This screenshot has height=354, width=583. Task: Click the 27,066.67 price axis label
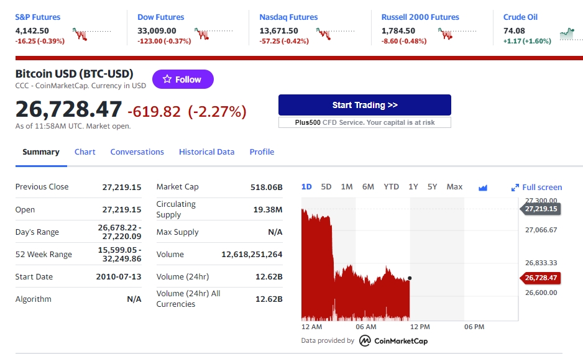click(541, 230)
